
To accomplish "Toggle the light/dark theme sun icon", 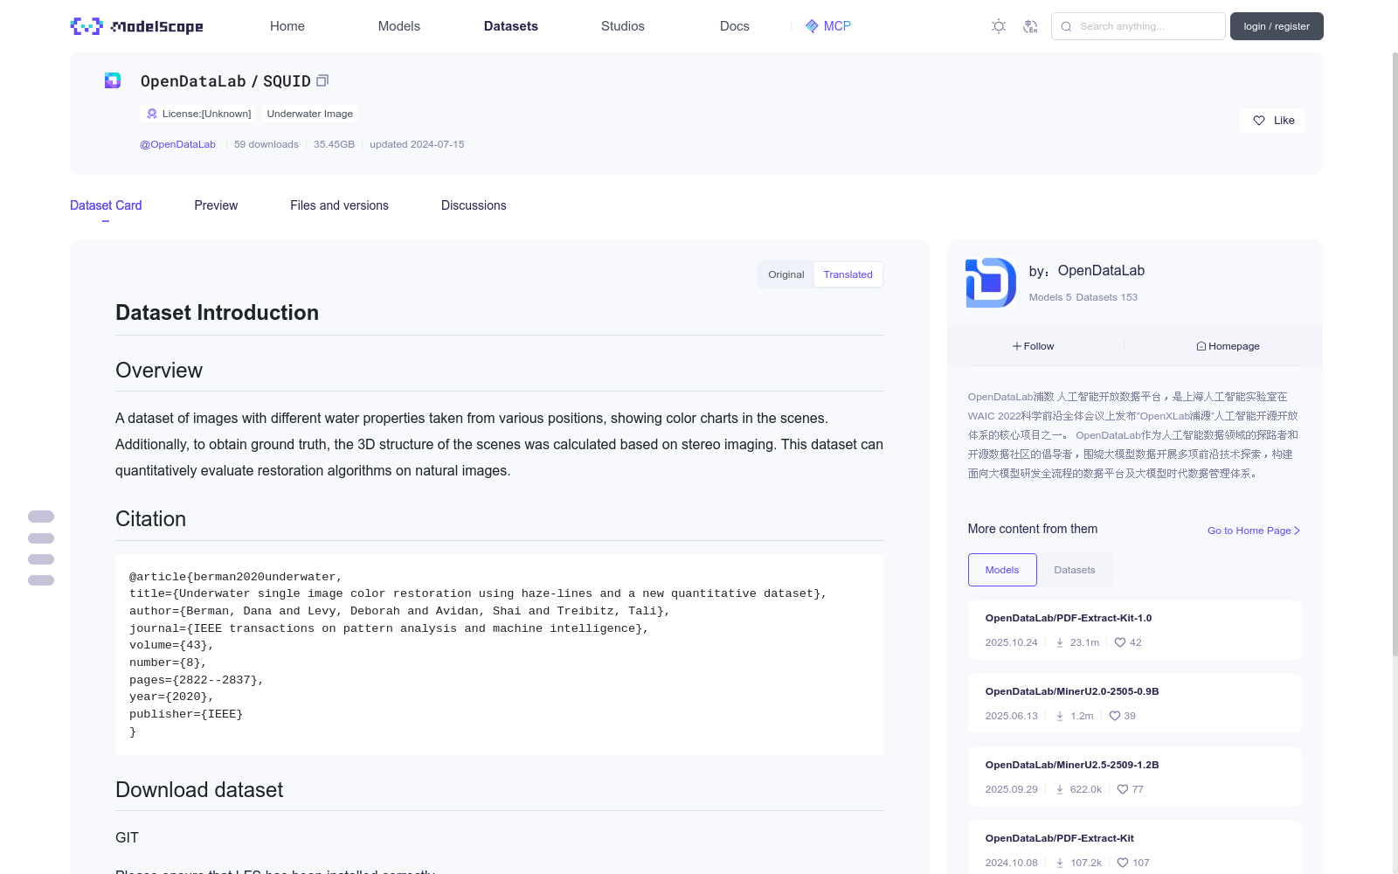I will tap(999, 26).
